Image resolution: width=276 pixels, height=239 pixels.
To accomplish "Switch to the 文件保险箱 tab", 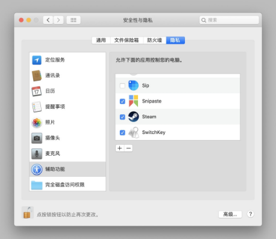I will click(127, 40).
